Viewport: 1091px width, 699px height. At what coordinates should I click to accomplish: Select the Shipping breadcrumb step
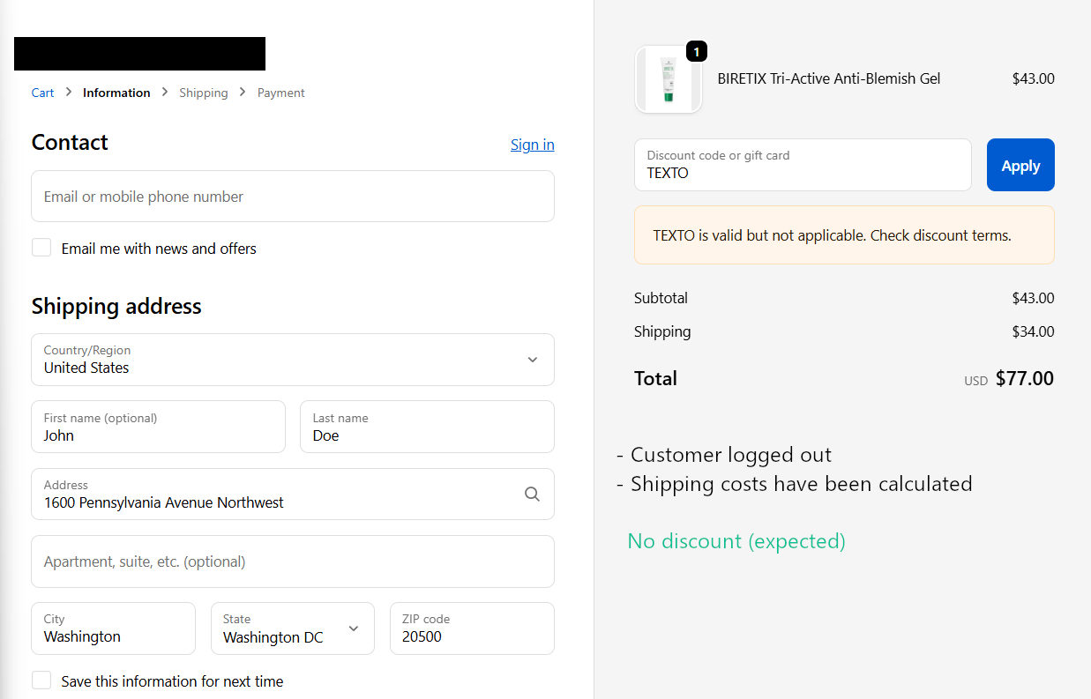[x=203, y=93]
